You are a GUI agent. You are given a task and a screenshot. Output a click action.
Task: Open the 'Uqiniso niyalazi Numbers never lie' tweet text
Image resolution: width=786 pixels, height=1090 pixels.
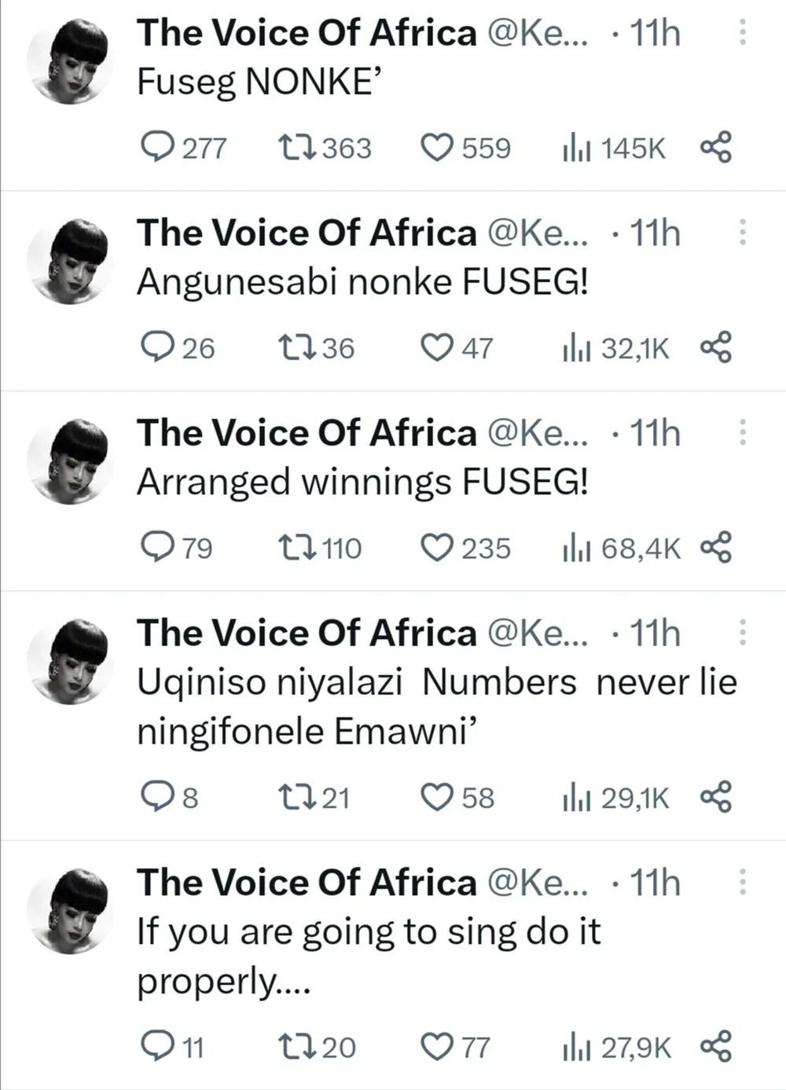436,706
